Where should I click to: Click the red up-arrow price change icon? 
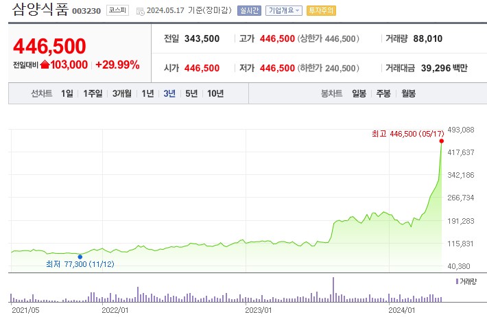(45, 64)
